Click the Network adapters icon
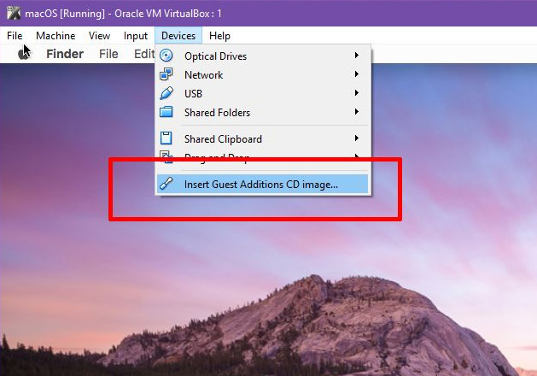 [x=166, y=74]
